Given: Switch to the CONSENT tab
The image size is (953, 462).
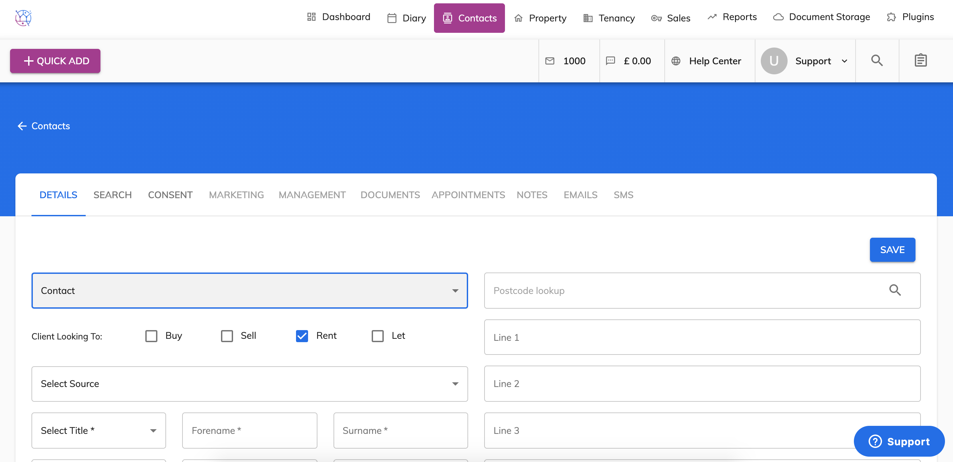Looking at the screenshot, I should (x=170, y=195).
